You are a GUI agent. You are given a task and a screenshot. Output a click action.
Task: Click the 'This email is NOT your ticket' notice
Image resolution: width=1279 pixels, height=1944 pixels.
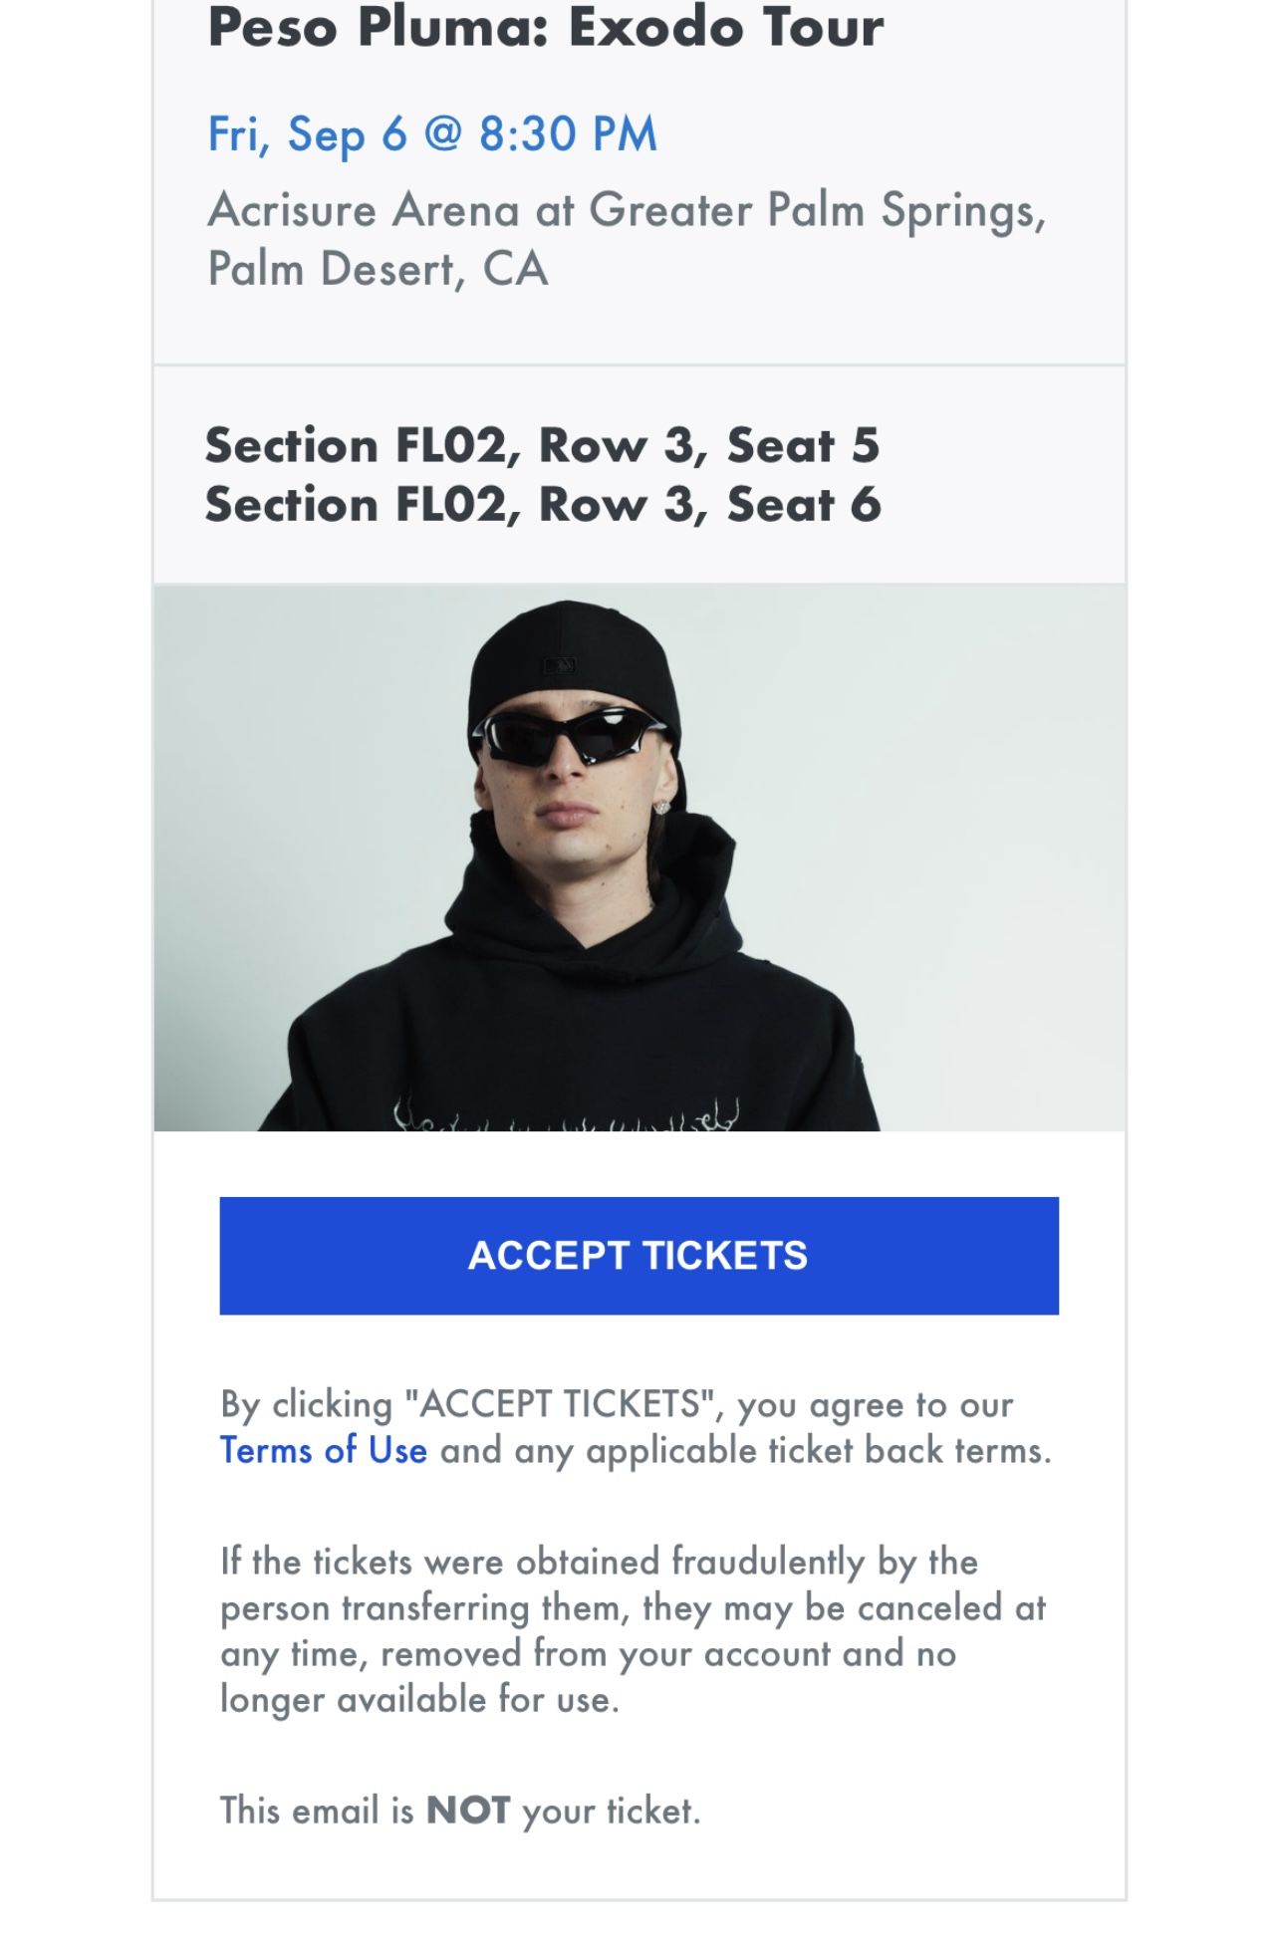point(459,1810)
